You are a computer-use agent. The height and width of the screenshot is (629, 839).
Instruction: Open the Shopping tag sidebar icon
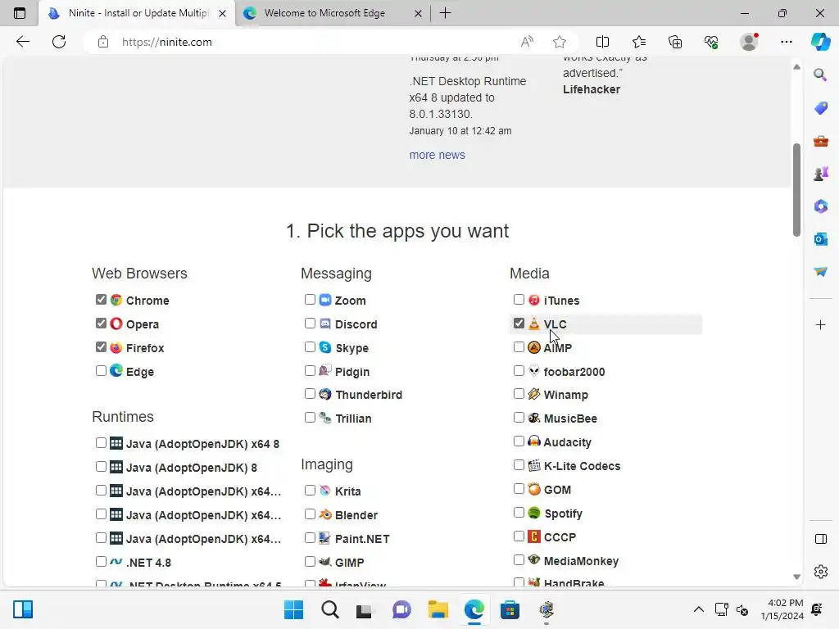click(820, 107)
